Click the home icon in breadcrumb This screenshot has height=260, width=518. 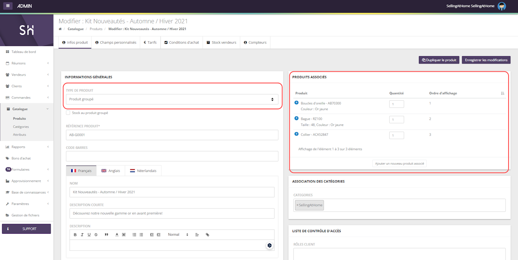point(60,29)
